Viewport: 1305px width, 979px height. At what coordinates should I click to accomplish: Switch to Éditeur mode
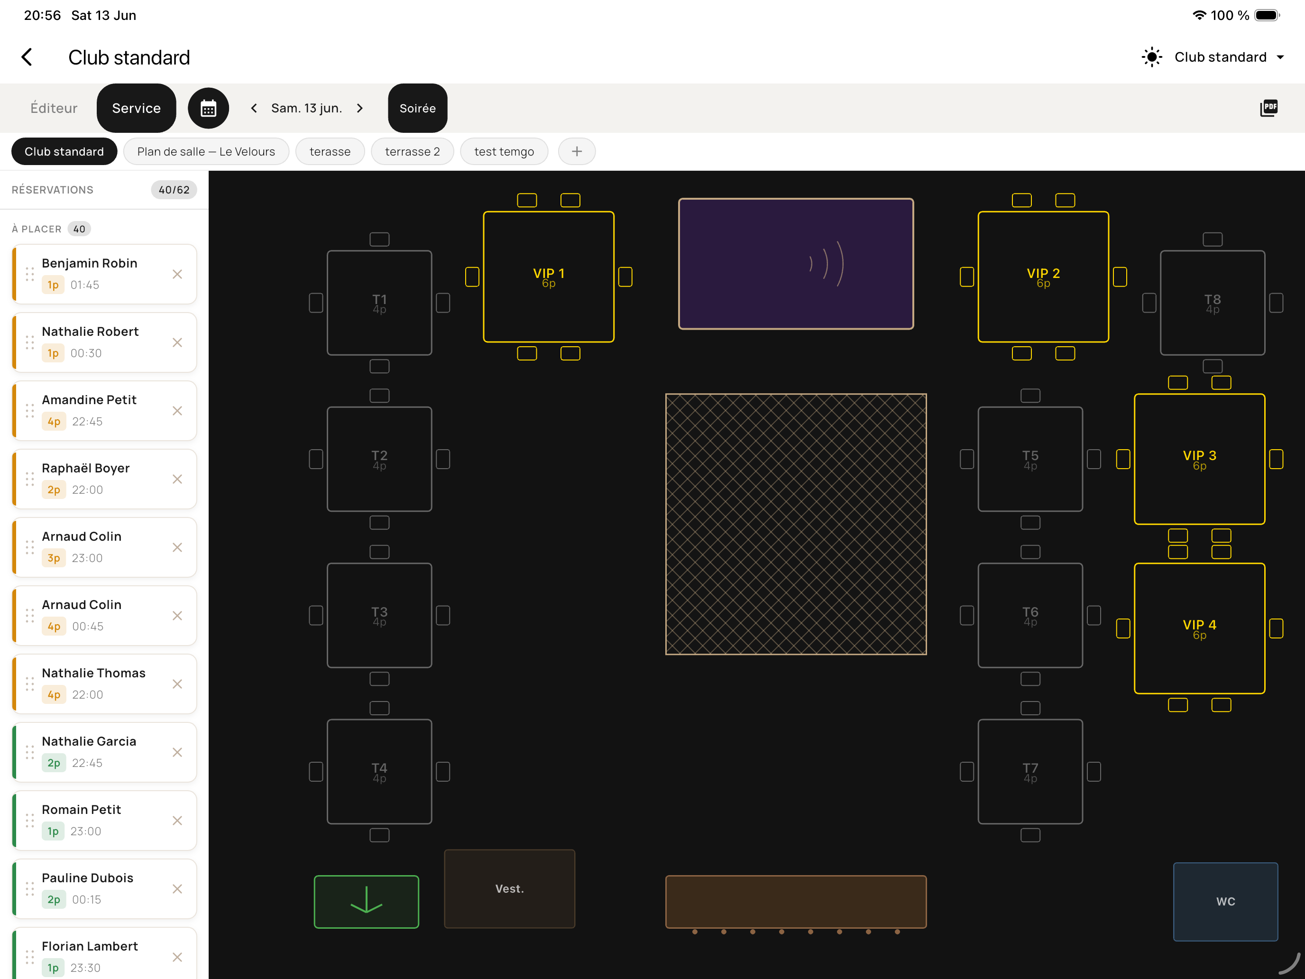pos(54,108)
